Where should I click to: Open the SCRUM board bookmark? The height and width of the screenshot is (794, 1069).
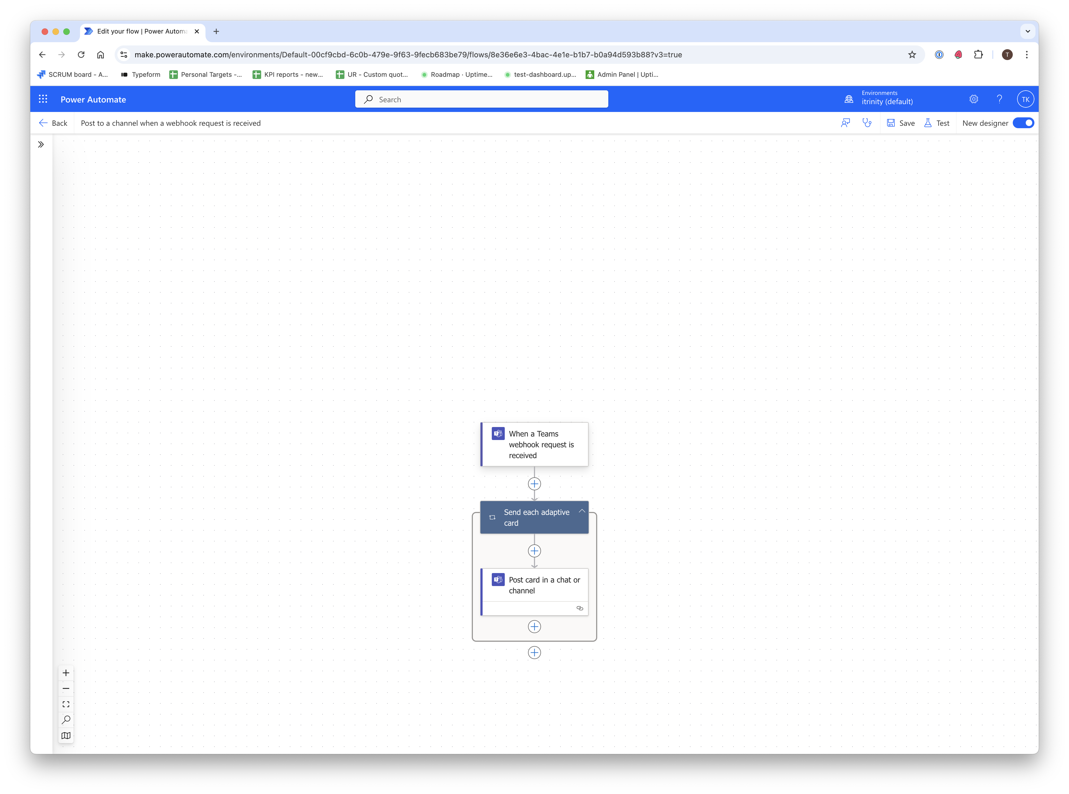[72, 74]
